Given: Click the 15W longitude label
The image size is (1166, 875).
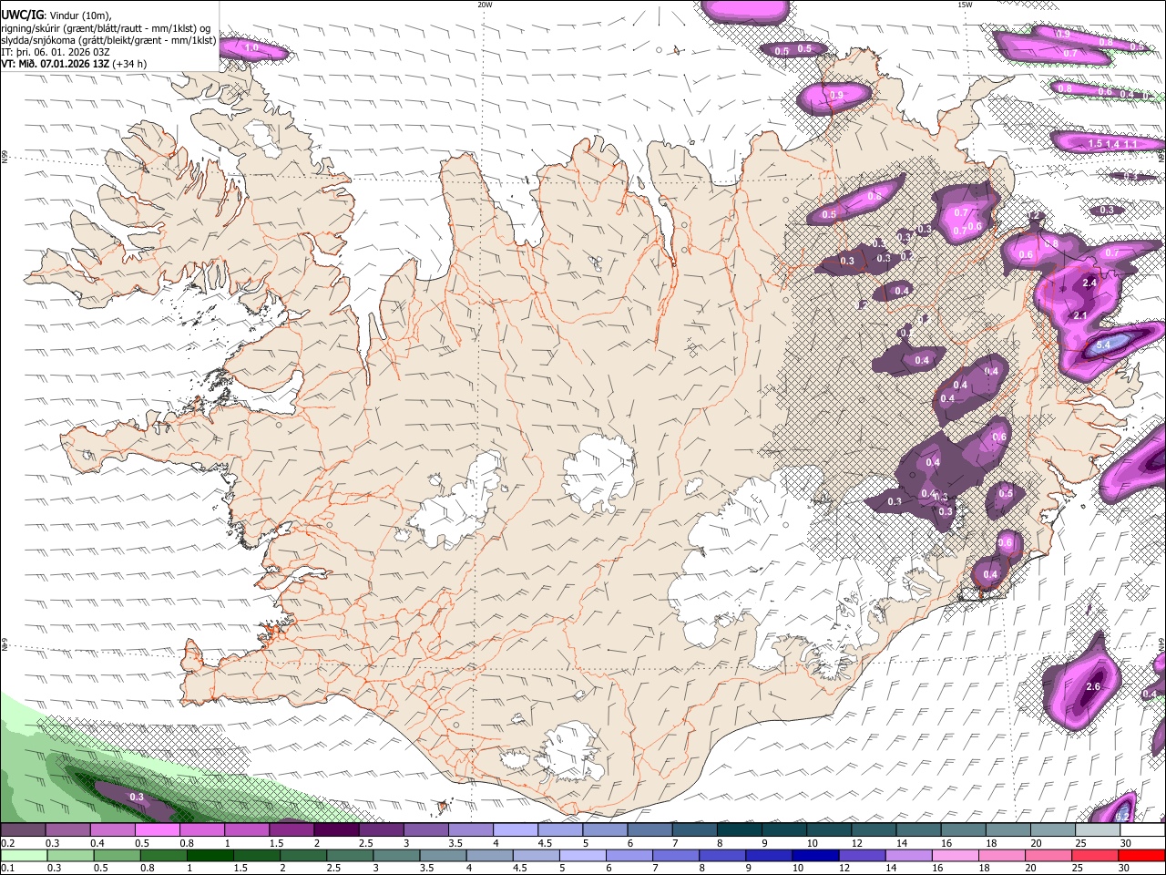Looking at the screenshot, I should pyautogui.click(x=965, y=5).
